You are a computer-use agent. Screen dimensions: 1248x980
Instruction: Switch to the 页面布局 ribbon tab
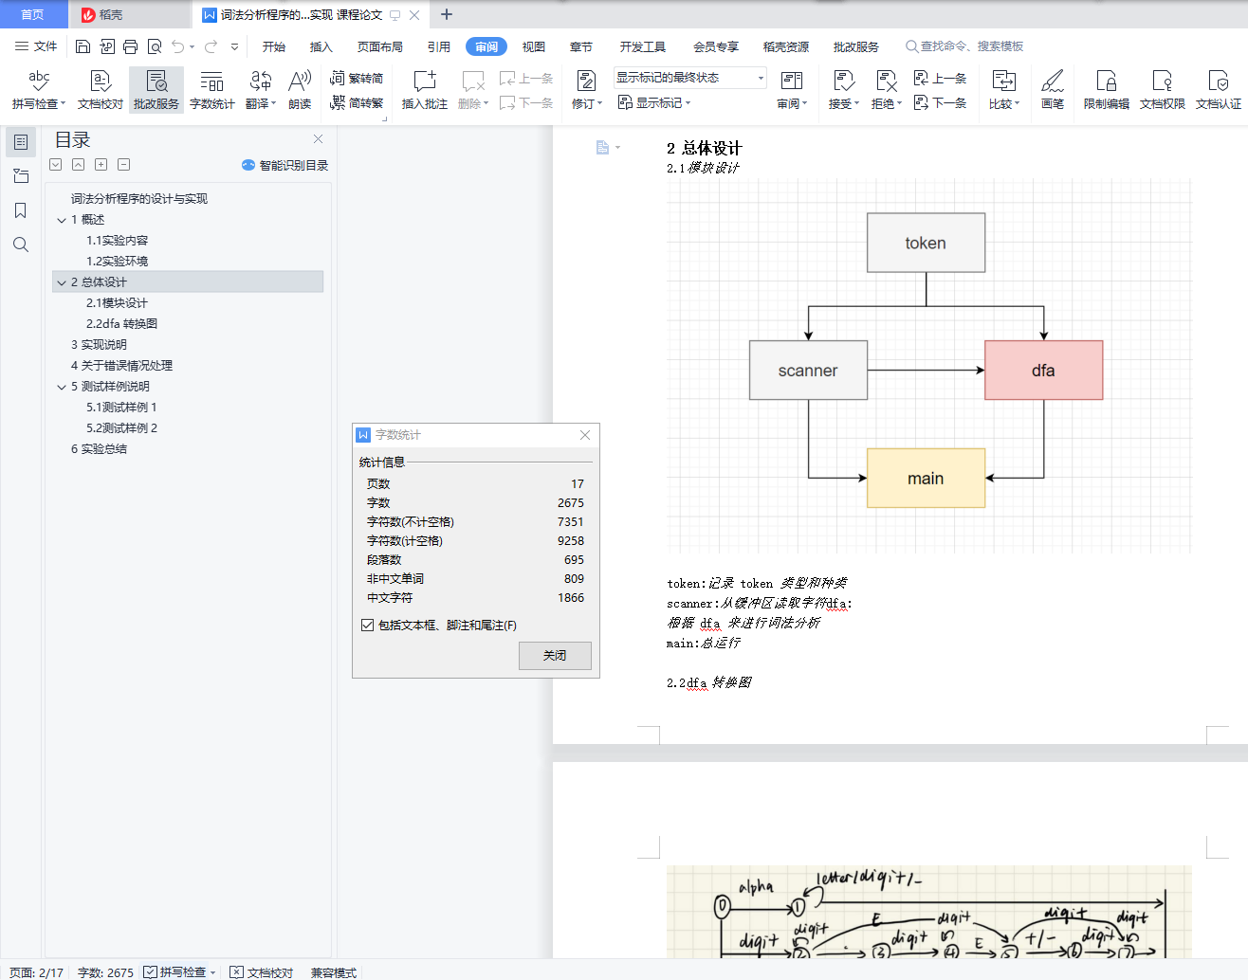point(380,46)
